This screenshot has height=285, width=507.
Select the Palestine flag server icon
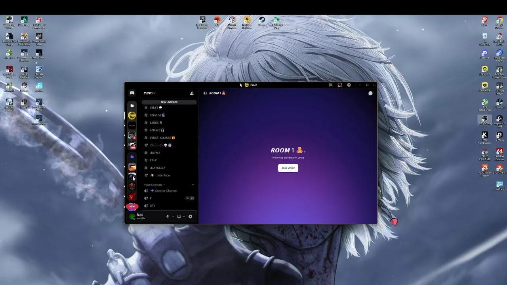click(x=132, y=167)
